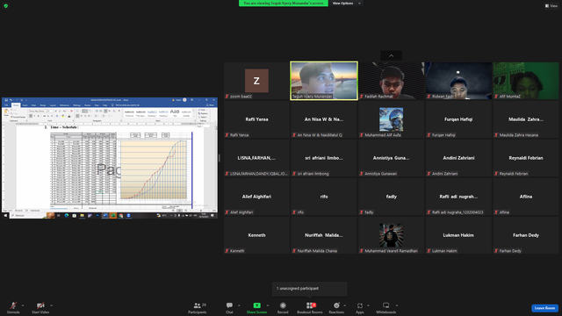Image resolution: width=562 pixels, height=316 pixels.
Task: Click Excel icon in shared screen taskbar
Action: 113,216
